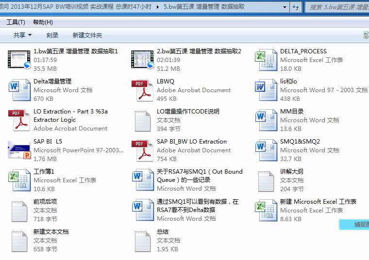Select file name 工作簿1
Image resolution: width=369 pixels, height=260 pixels.
[x=44, y=172]
